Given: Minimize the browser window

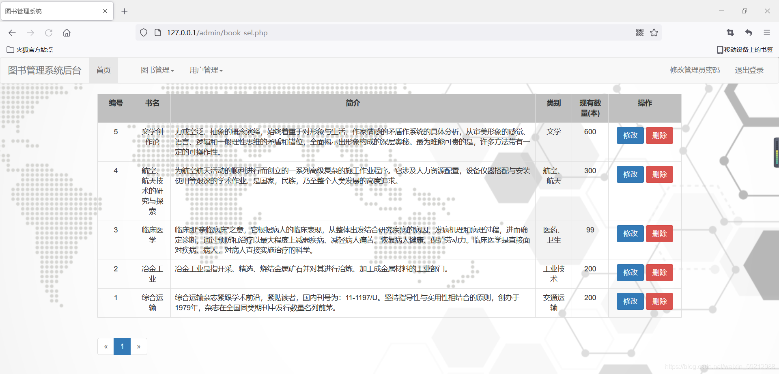Looking at the screenshot, I should 721,11.
